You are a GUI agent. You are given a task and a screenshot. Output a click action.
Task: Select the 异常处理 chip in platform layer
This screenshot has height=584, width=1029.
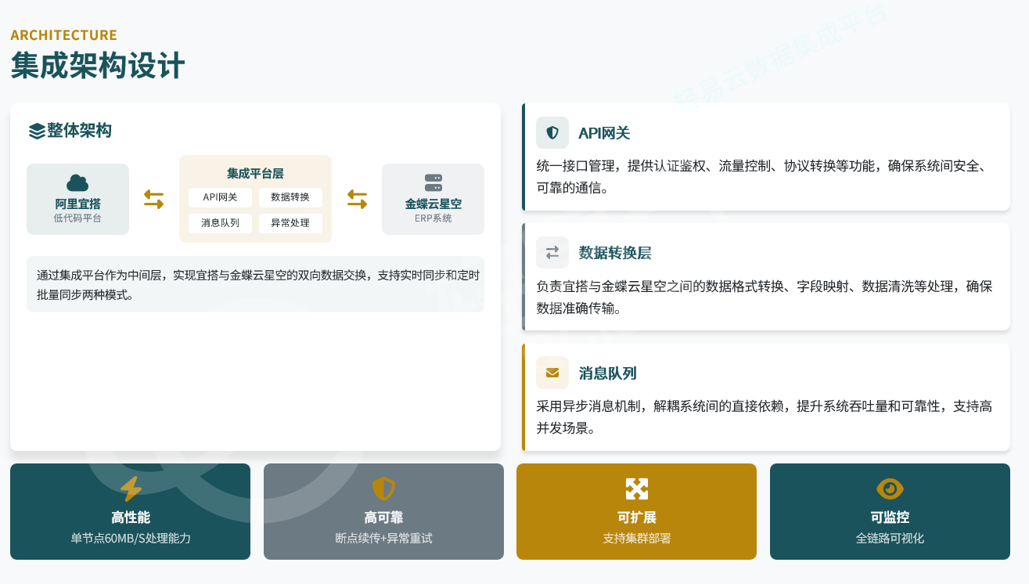point(290,223)
